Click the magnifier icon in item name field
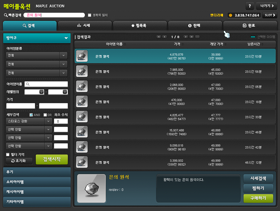 tap(28, 84)
